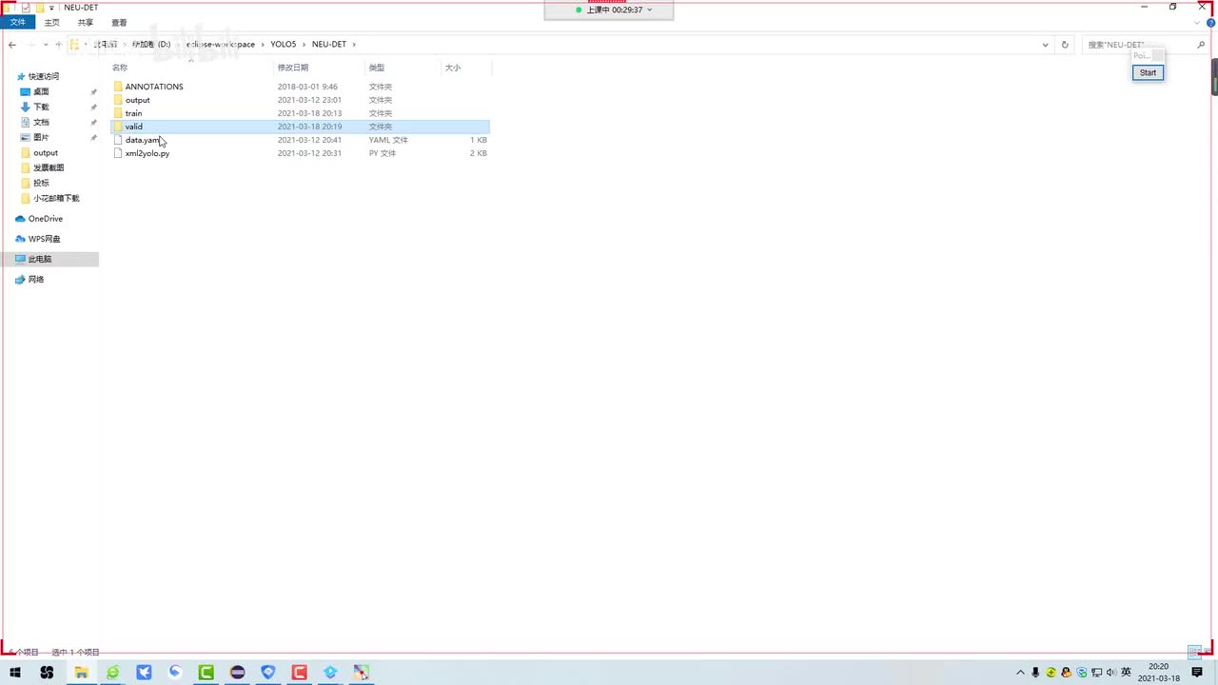Select WPS网盘 in the navigation pane

tap(44, 239)
